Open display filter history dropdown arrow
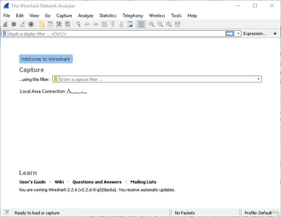The width and height of the screenshot is (281, 217). tap(238, 34)
